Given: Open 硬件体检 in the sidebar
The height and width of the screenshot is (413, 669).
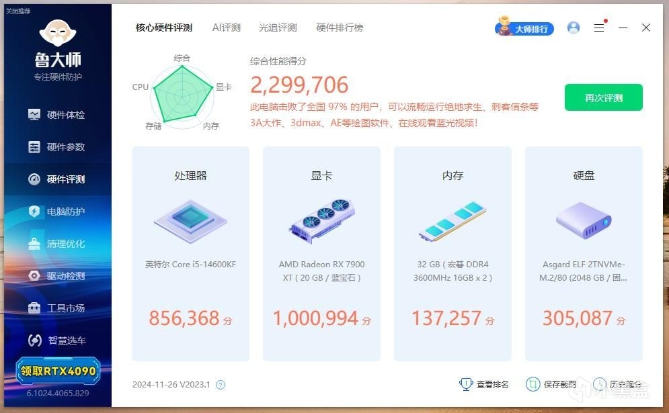Looking at the screenshot, I should tap(58, 115).
